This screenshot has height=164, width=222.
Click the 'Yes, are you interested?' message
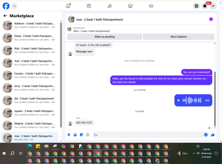[x=197, y=72]
